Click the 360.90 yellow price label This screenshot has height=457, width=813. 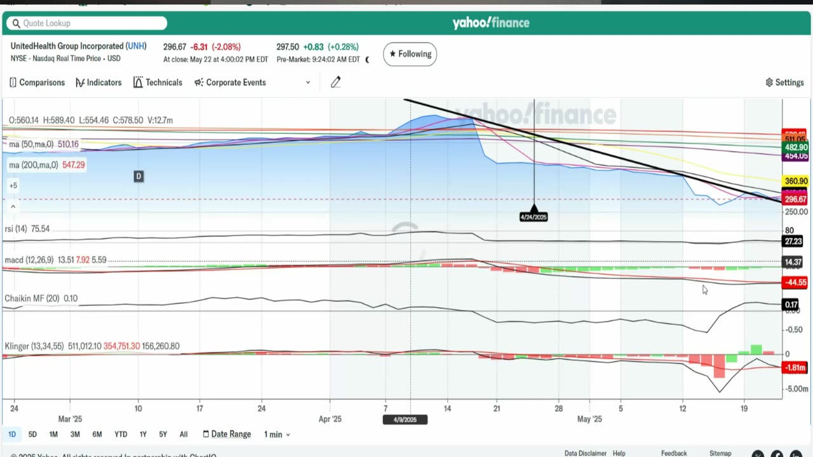795,181
